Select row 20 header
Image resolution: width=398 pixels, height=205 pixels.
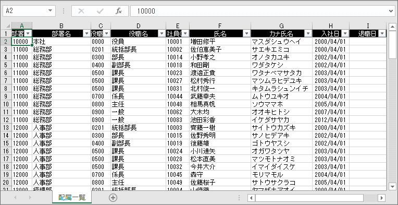pyautogui.click(x=6, y=183)
